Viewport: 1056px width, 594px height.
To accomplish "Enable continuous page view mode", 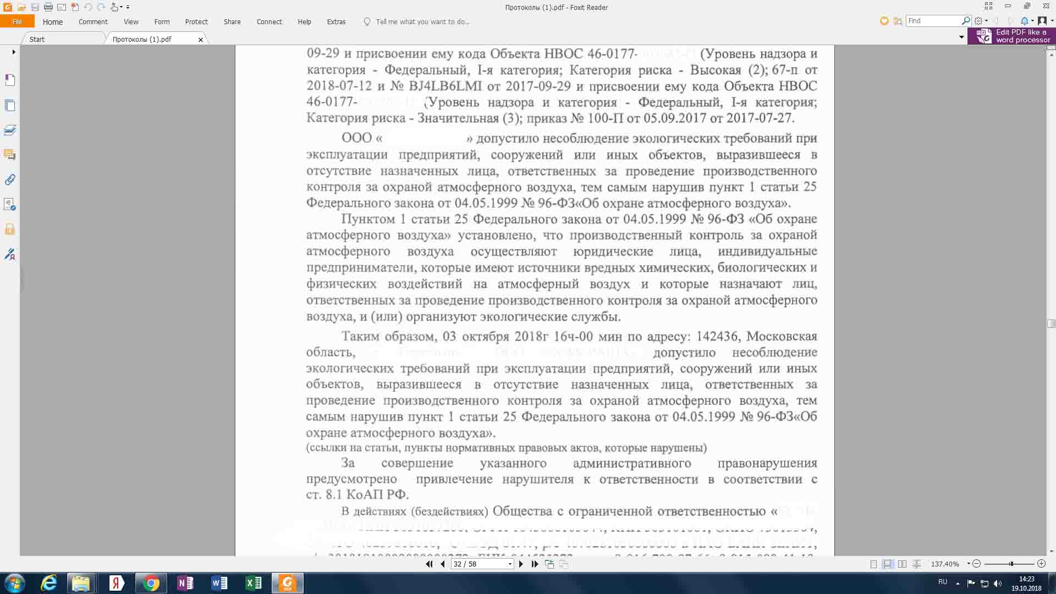I will pyautogui.click(x=888, y=564).
